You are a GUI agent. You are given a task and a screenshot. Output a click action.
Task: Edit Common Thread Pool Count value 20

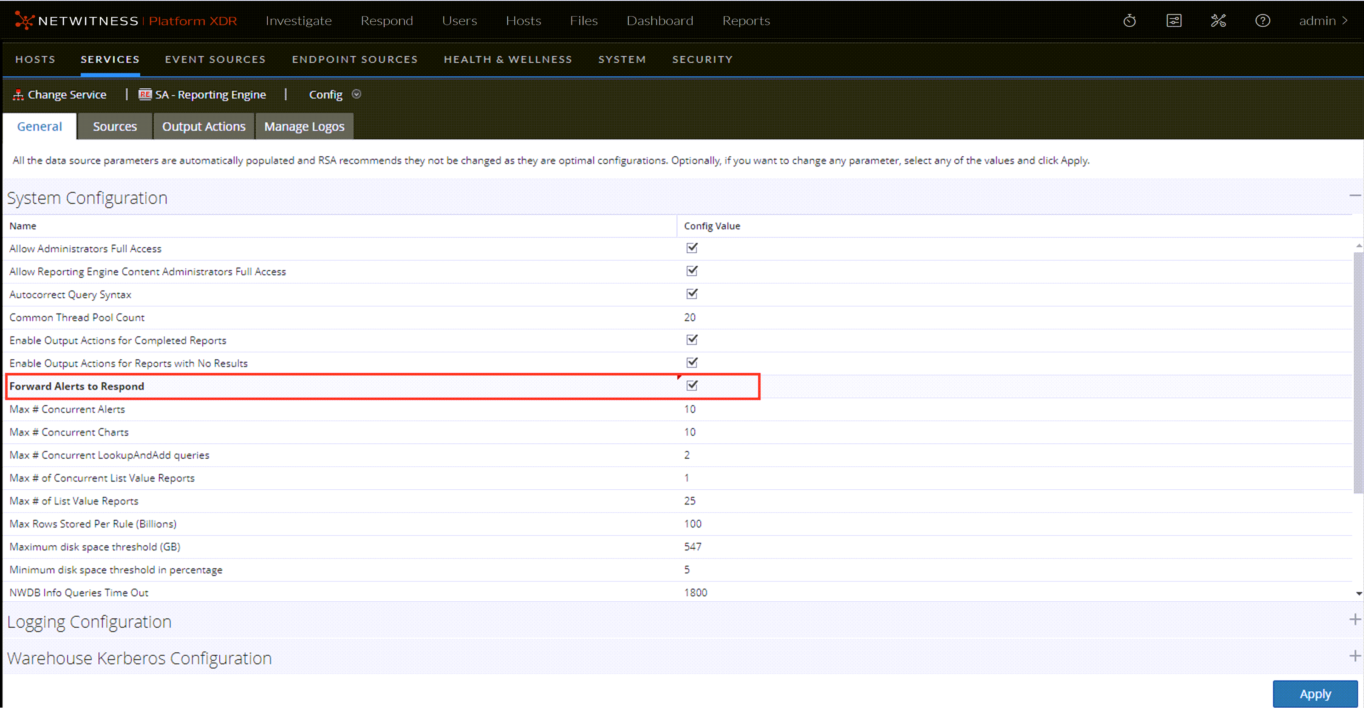[x=689, y=318]
